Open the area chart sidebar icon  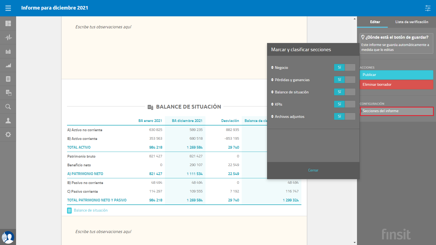(x=8, y=65)
